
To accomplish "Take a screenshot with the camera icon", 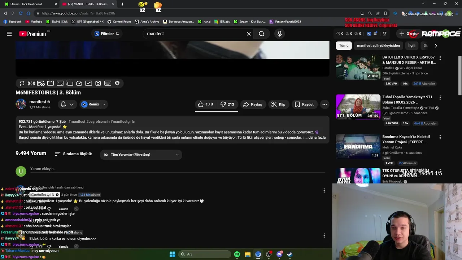I will [98, 83].
